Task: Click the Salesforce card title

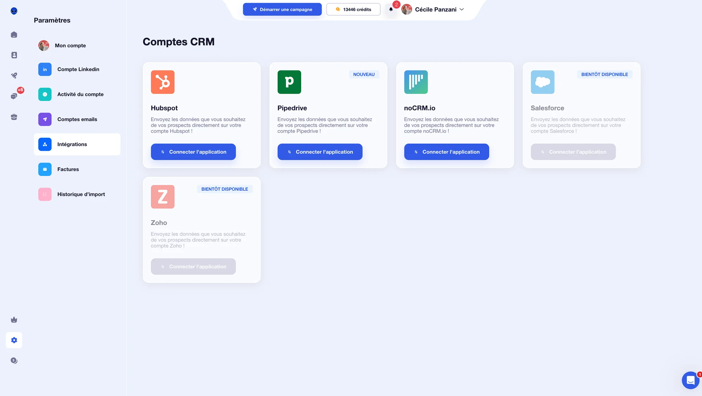Action: (547, 108)
